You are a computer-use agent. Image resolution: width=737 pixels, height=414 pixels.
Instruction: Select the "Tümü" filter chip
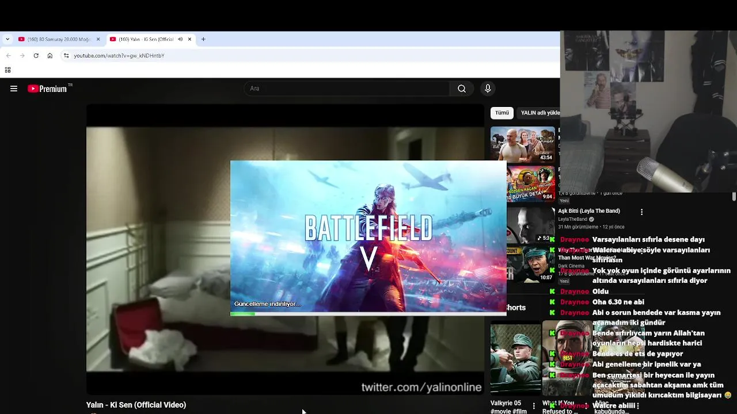[x=502, y=113]
